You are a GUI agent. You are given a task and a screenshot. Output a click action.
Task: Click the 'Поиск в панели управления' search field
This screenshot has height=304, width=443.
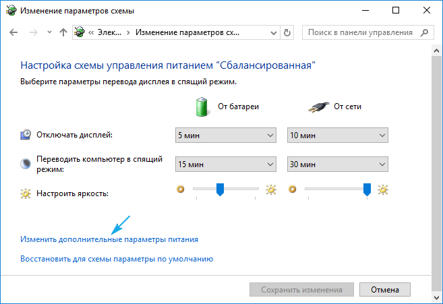[361, 32]
